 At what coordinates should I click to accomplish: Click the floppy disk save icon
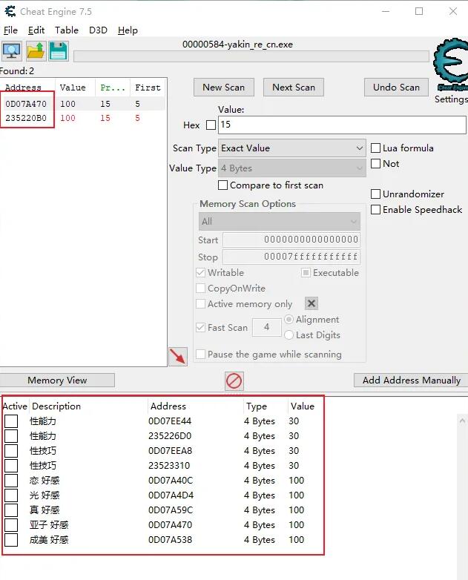[58, 50]
